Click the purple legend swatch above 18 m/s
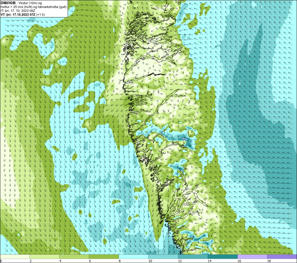The height and width of the screenshot is (263, 297). (x=282, y=256)
